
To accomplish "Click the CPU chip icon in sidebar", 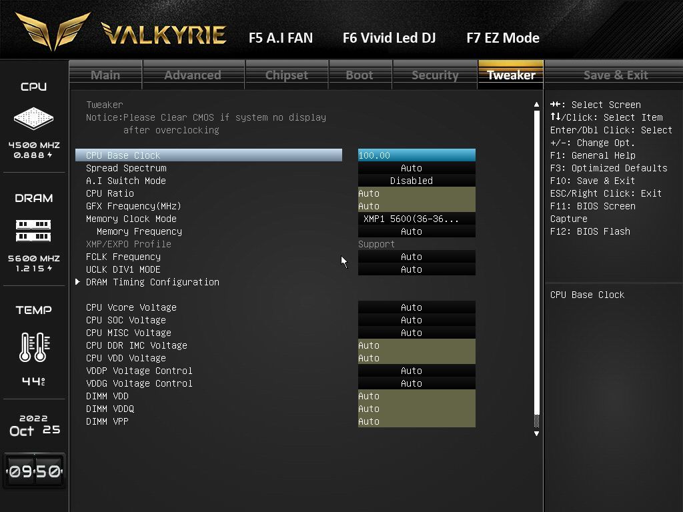I will (x=33, y=118).
